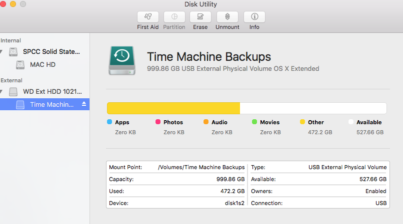The width and height of the screenshot is (403, 224).
Task: Collapse the SPCC Solid State disk tree
Action: tap(1, 52)
